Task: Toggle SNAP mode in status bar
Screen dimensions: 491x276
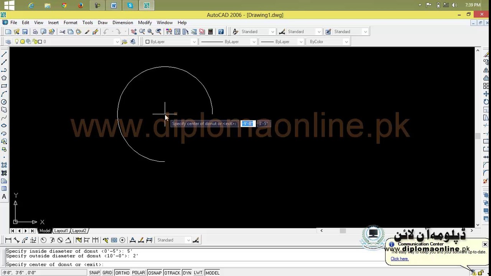Action: coord(94,273)
